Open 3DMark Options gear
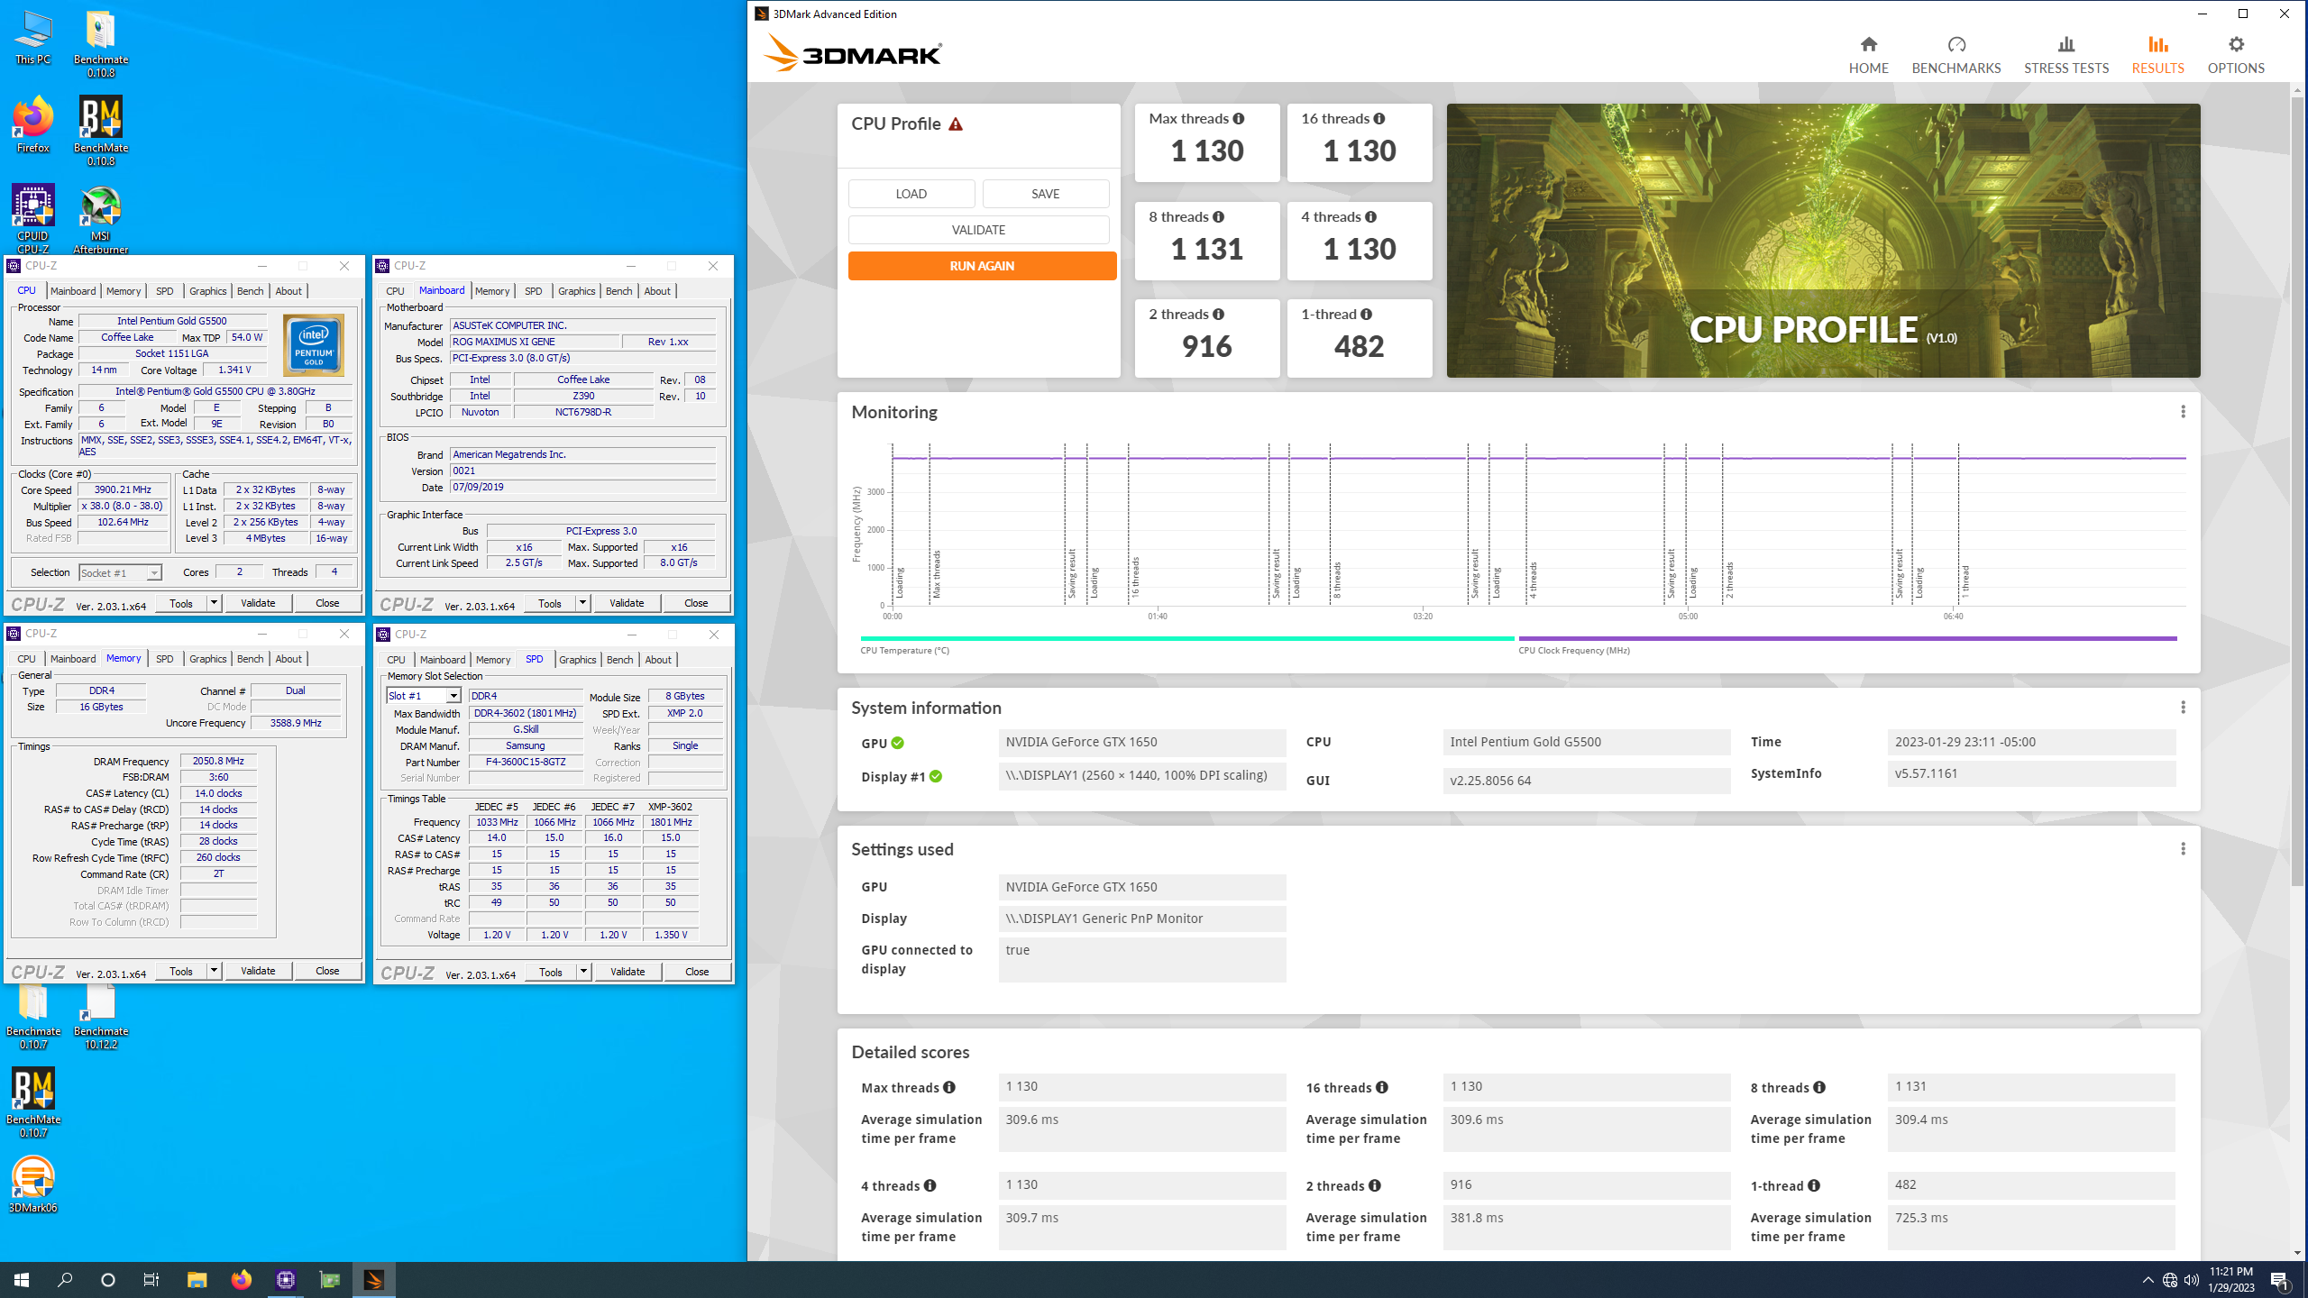 (x=2236, y=44)
